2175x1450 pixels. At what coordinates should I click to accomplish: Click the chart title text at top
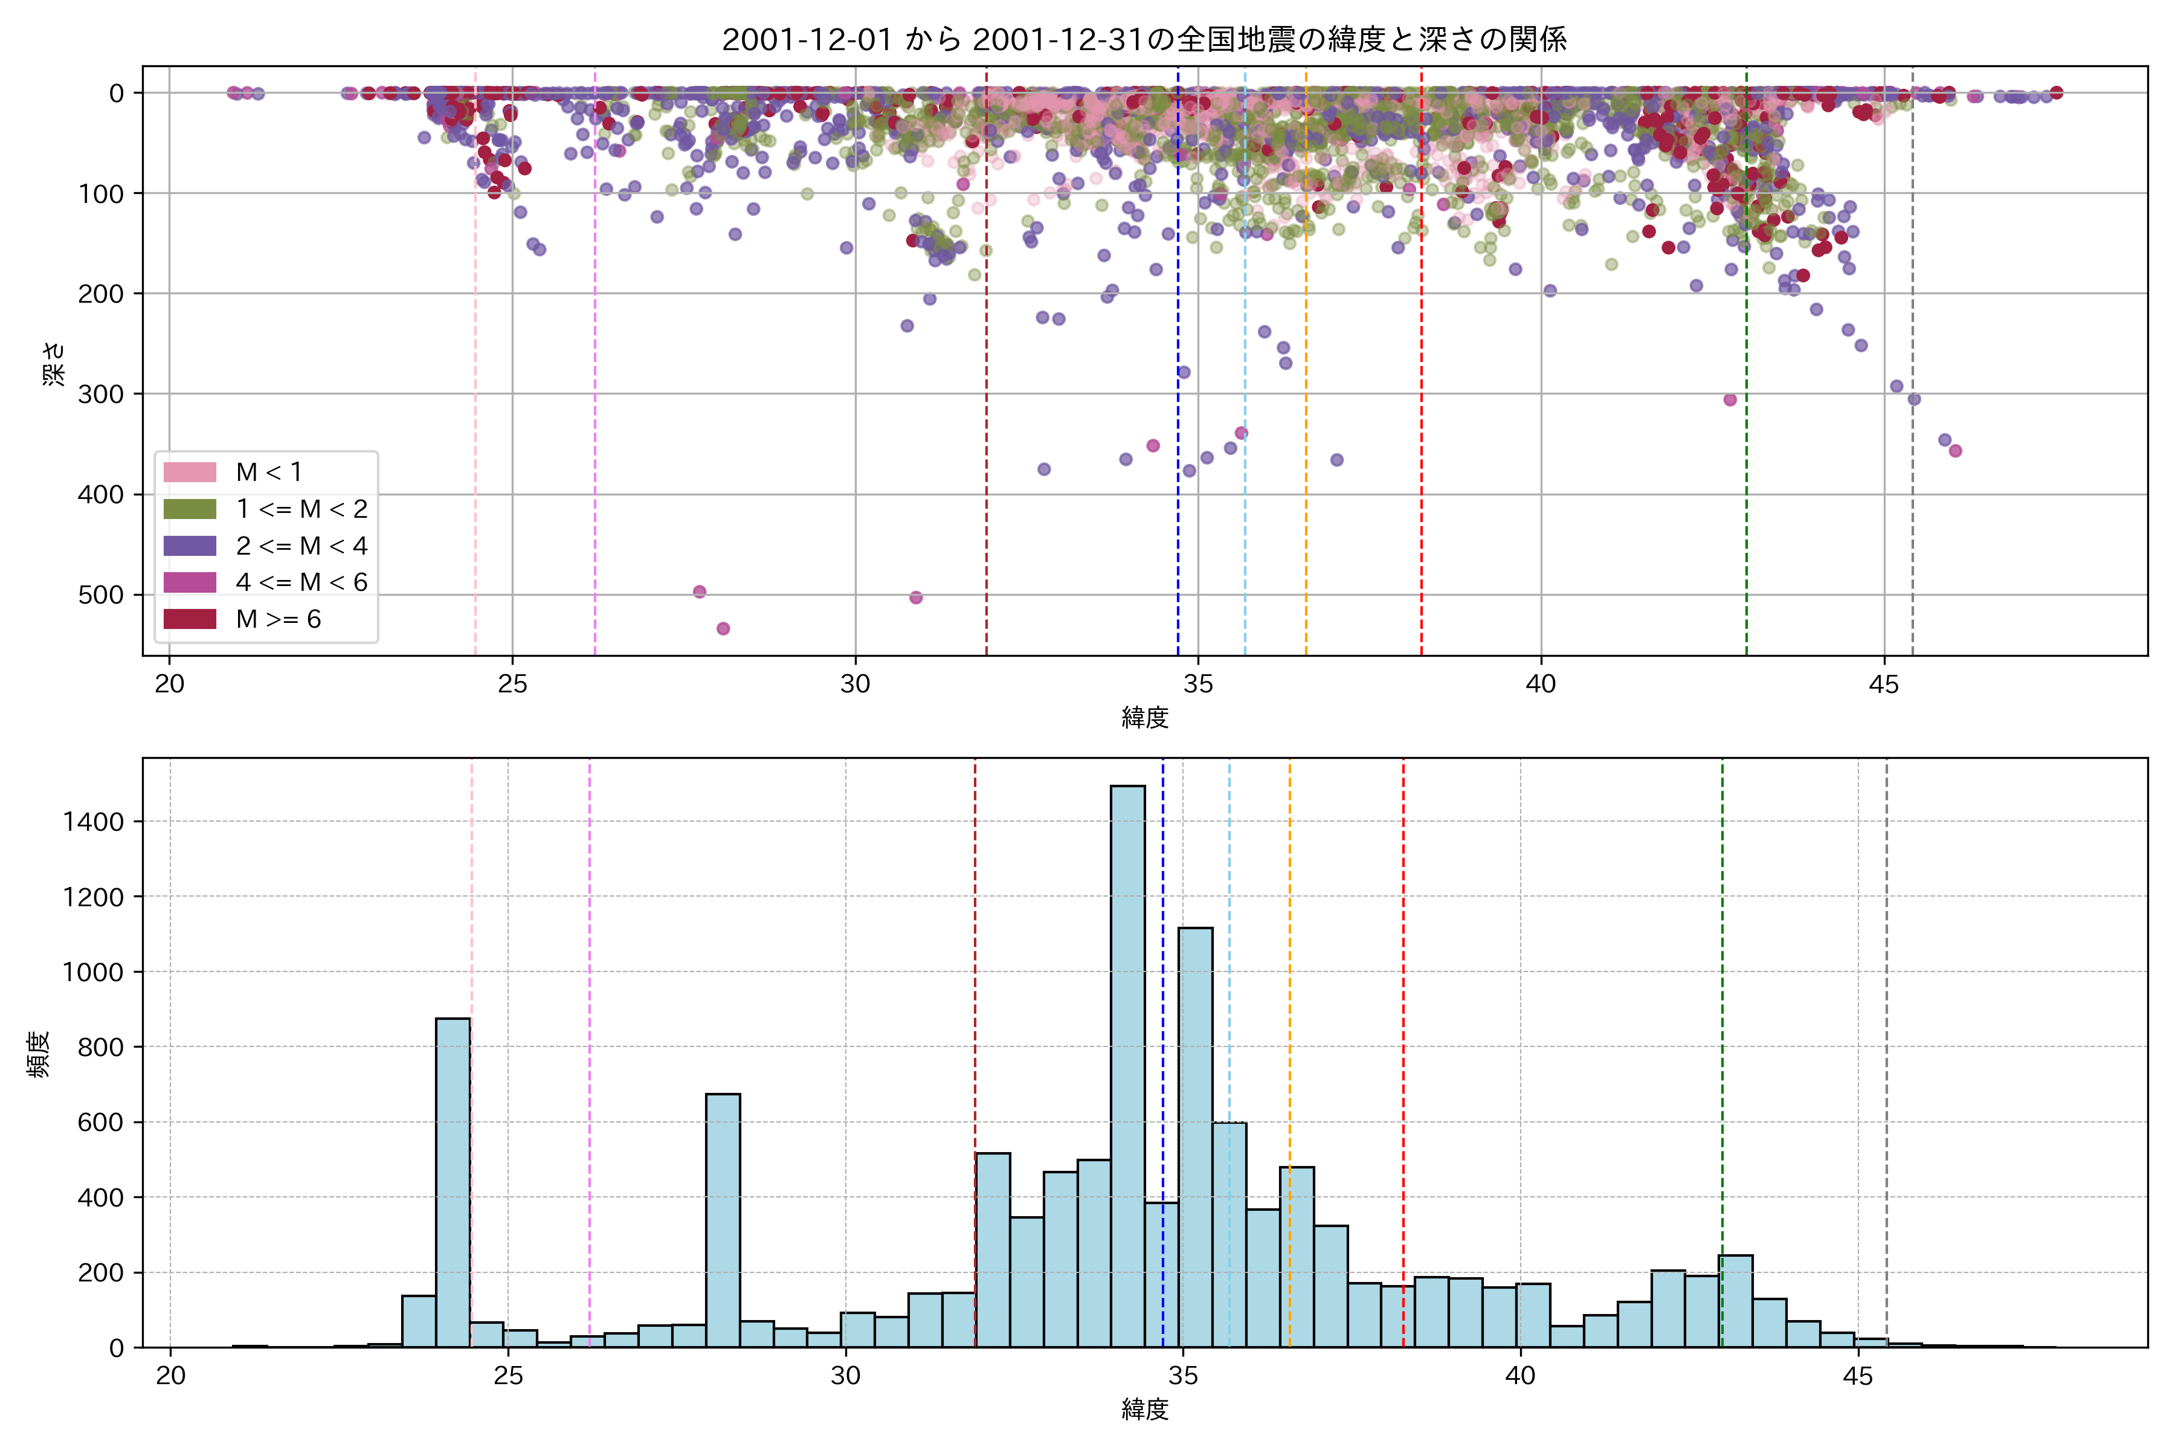tap(1144, 40)
